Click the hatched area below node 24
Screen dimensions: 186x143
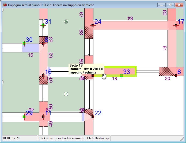coord(89,33)
